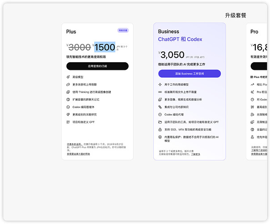Click the 升级套餐 page heading
Image resolution: width=270 pixels, height=224 pixels.
[x=236, y=15]
